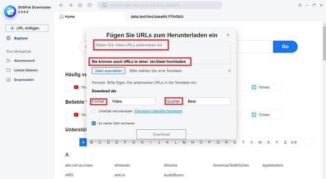
Task: Go back with the back arrow
Action: tap(61, 5)
